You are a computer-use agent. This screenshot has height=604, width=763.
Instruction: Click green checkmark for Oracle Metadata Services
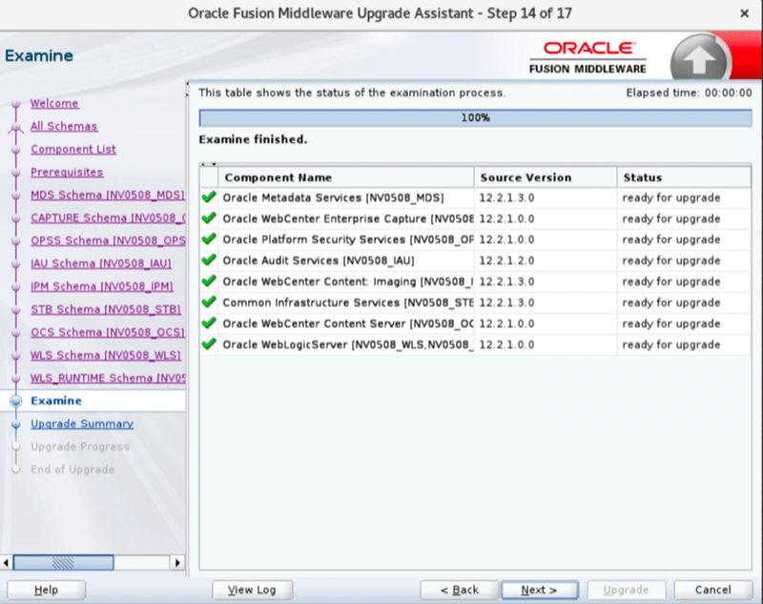[x=209, y=198]
